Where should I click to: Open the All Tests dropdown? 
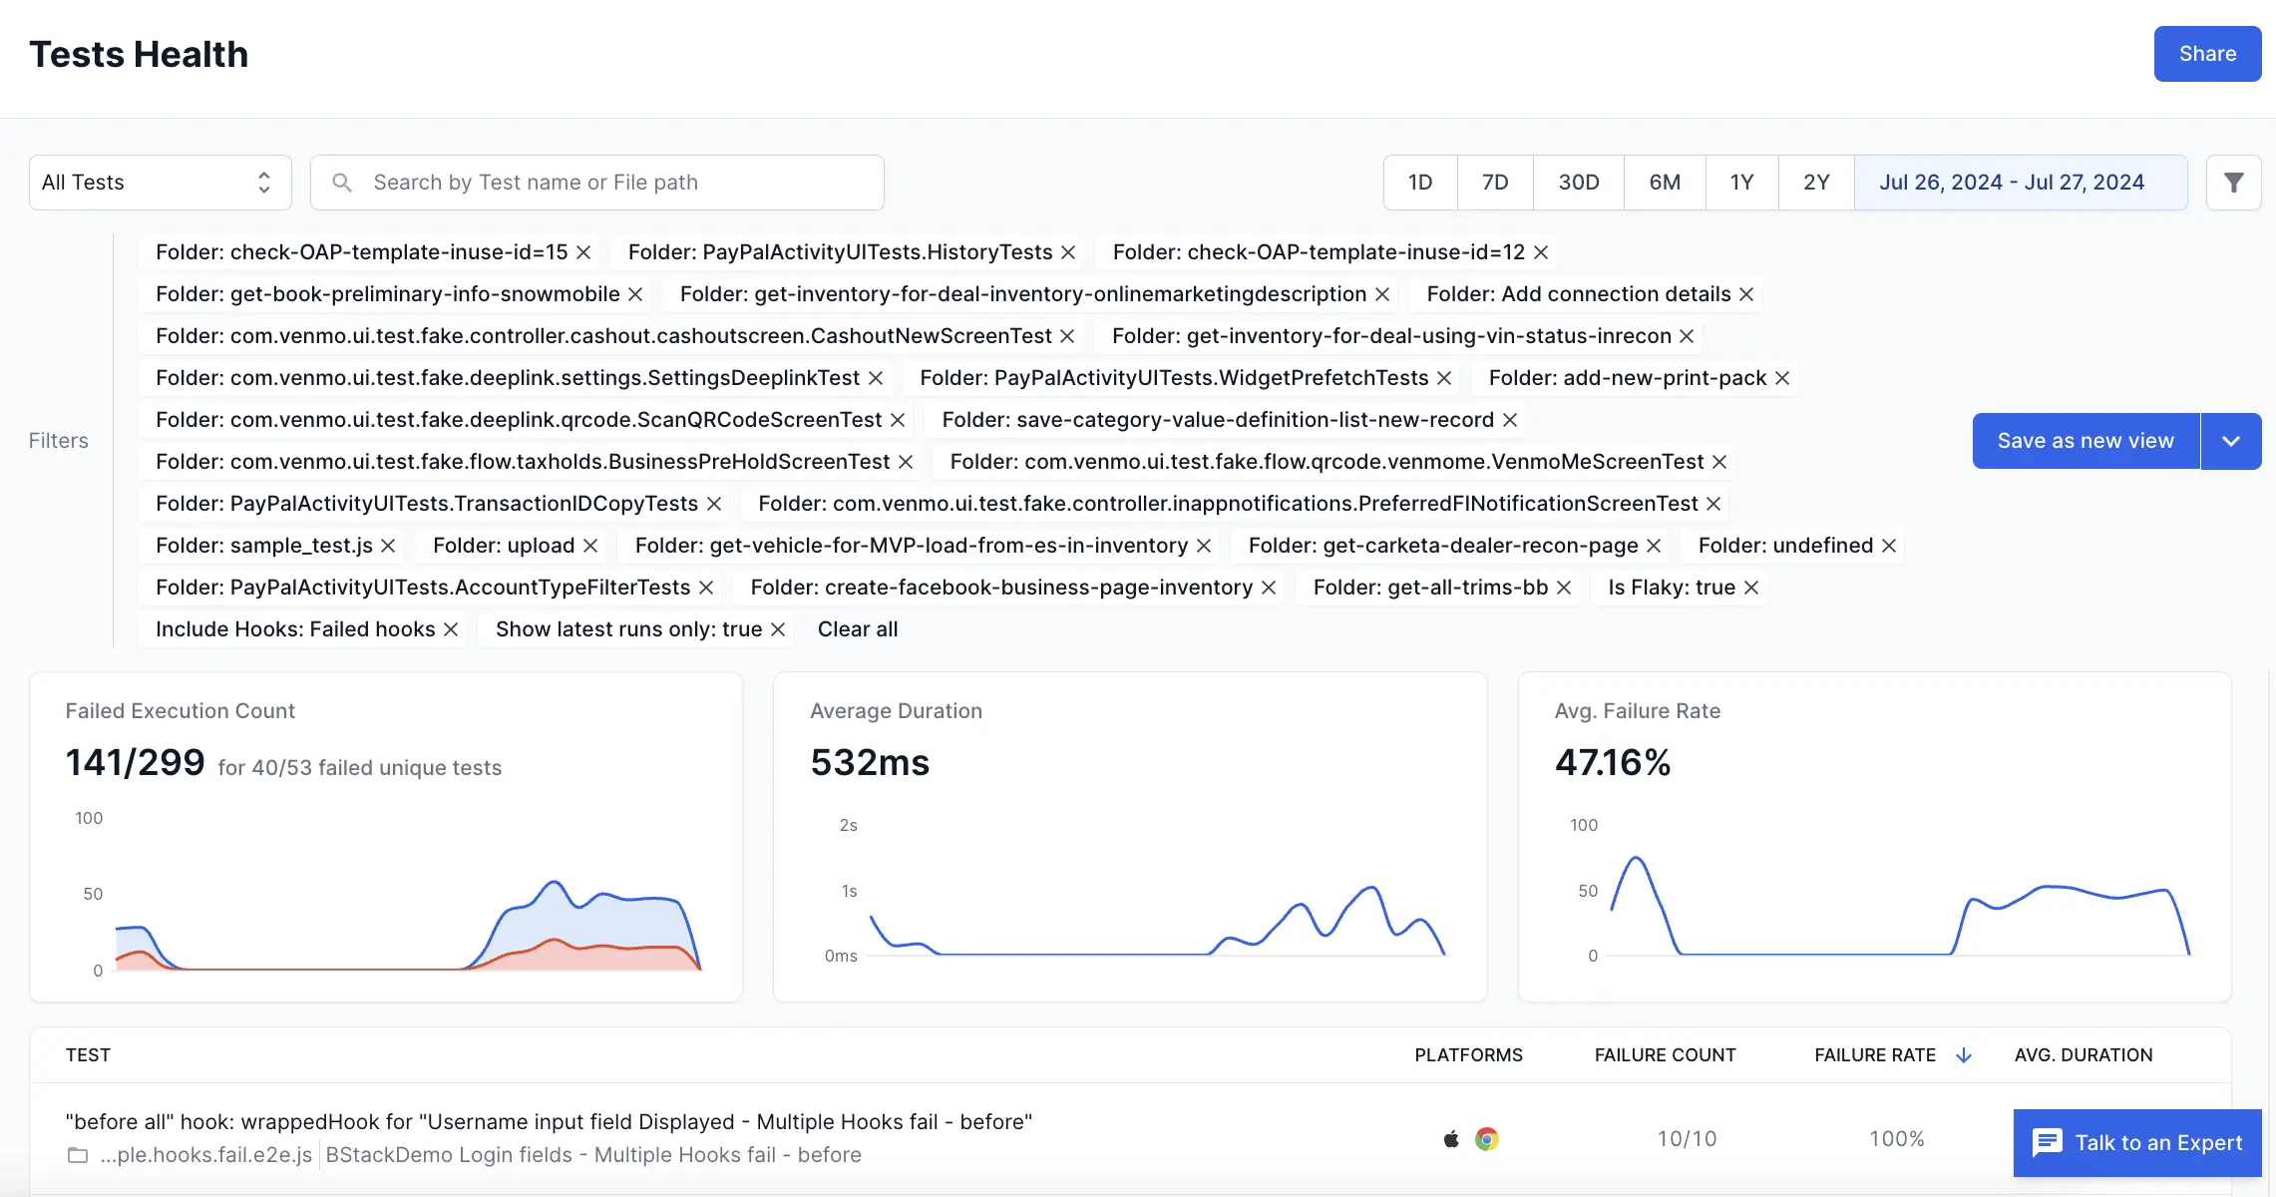point(160,183)
